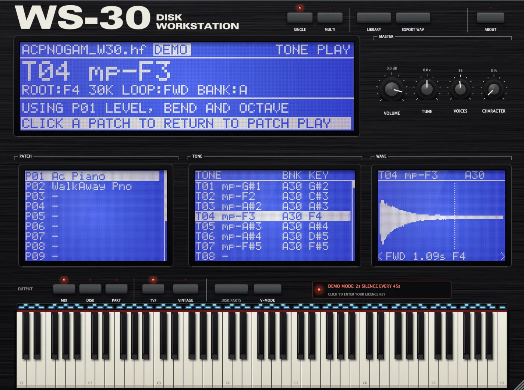The height and width of the screenshot is (390, 524).
Task: Select empty tone slot T08
Action: pos(272,256)
